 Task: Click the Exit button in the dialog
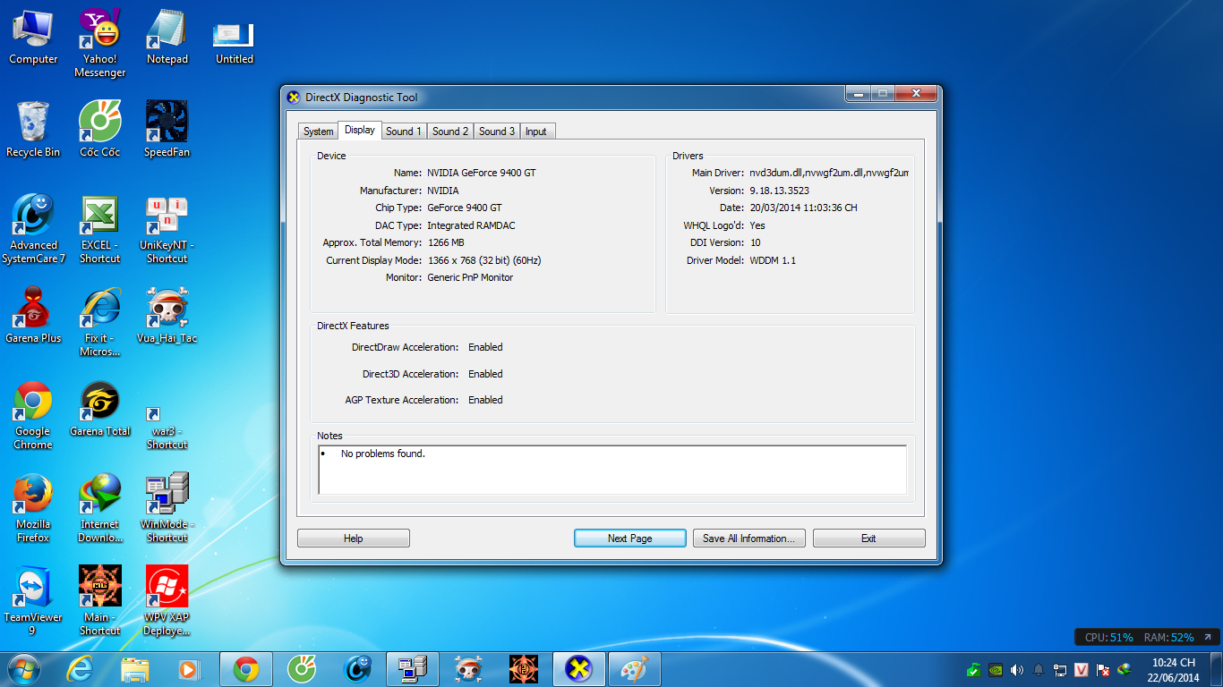868,539
